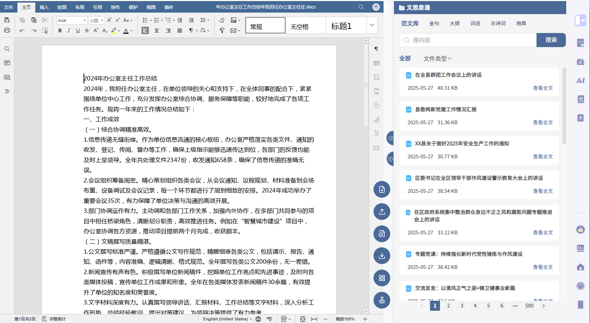
Task: Click the 字数统计 word count in status bar
Action: pyautogui.click(x=54, y=319)
